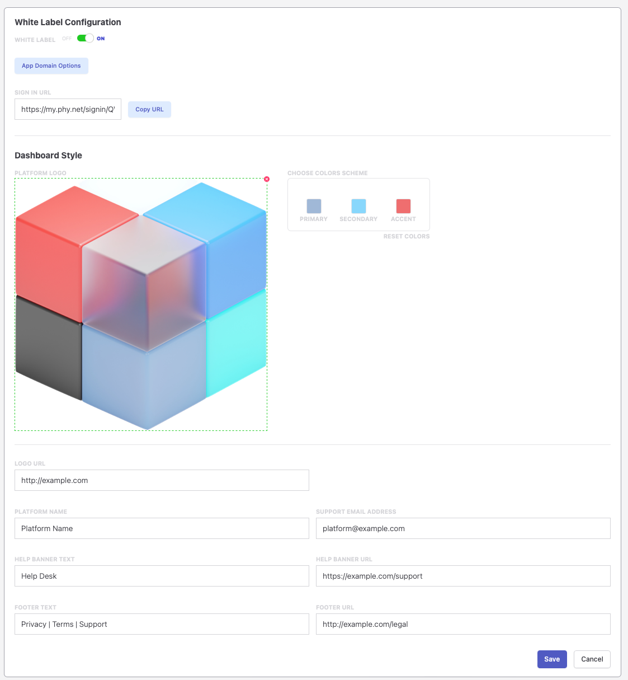This screenshot has width=628, height=680.
Task: Save the white label configuration
Action: (552, 659)
